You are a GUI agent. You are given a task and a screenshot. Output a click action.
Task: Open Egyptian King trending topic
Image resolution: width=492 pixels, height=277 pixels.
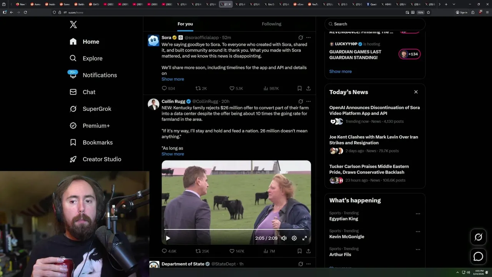pyautogui.click(x=344, y=219)
